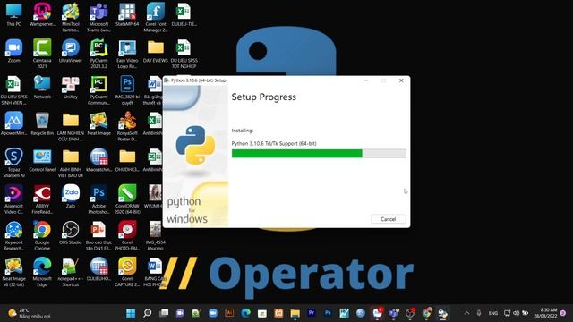
Task: Open Adobe Illustrator from the taskbar
Action: coord(229,313)
